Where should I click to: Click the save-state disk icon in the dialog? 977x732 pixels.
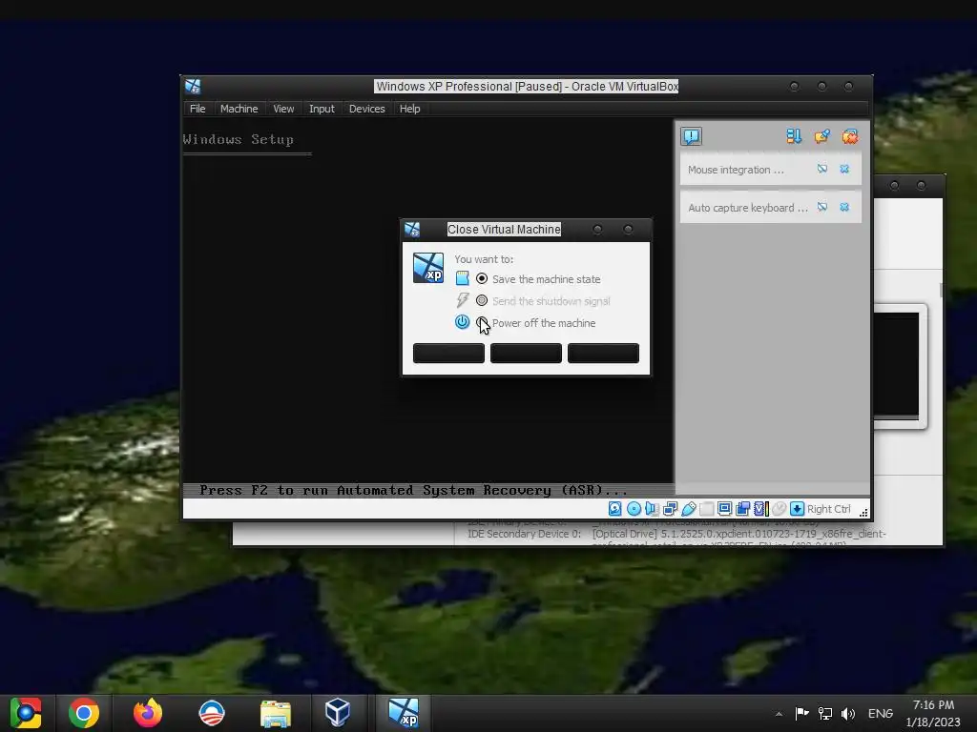point(463,278)
